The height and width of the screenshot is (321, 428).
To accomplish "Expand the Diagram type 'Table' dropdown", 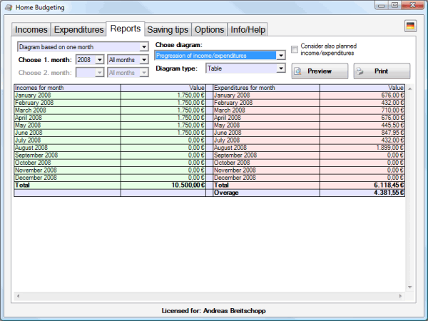I will click(280, 68).
